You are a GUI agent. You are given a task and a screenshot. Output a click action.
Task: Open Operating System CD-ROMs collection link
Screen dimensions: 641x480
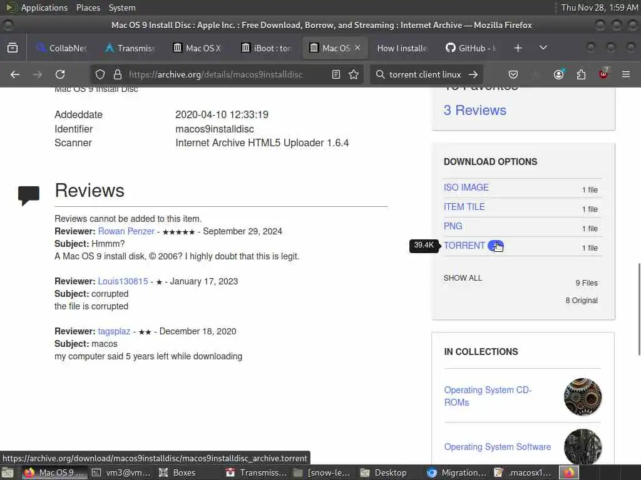click(x=488, y=396)
